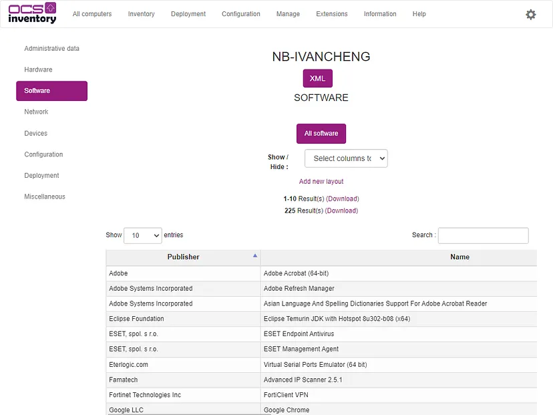Viewport: 553px width, 415px height.
Task: Click the Name column header
Action: coord(399,257)
